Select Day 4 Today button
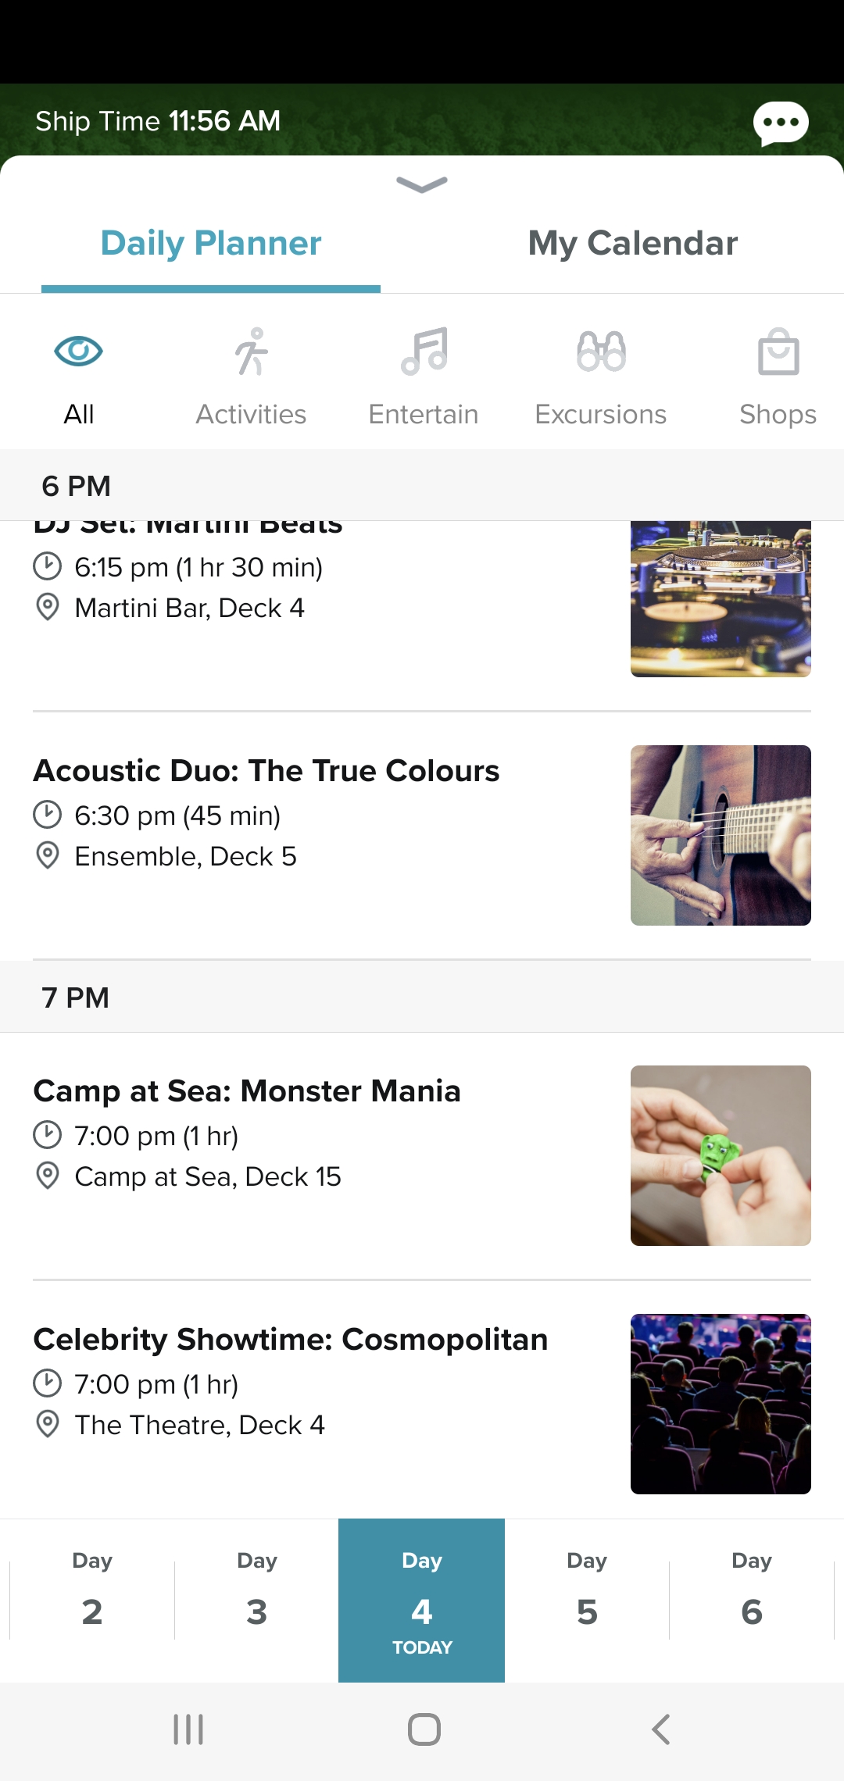 [x=422, y=1600]
